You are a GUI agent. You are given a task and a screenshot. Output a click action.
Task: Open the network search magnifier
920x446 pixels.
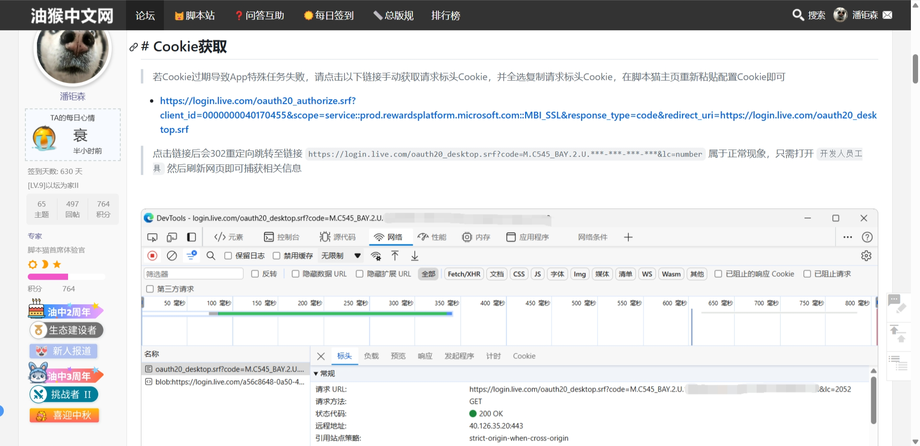(x=211, y=256)
